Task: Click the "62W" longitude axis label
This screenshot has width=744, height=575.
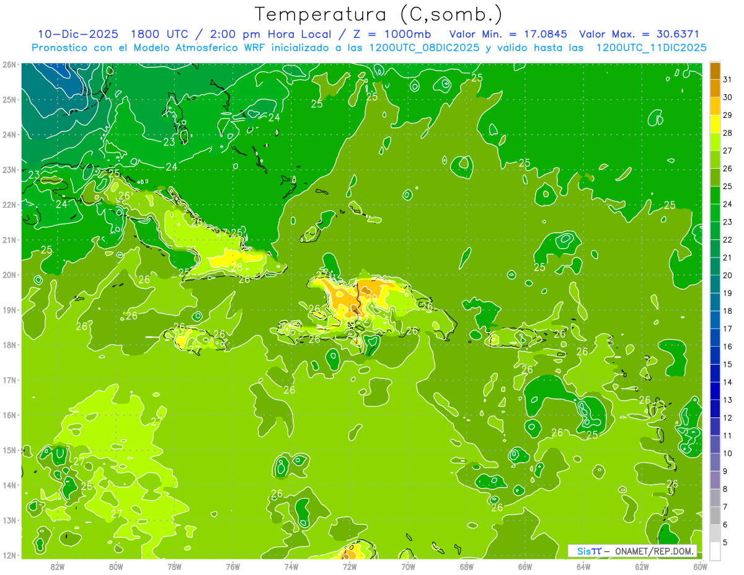Action: [641, 566]
